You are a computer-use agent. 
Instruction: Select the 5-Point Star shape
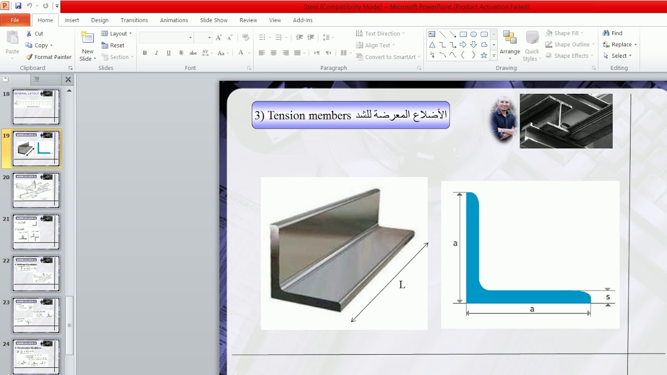click(484, 55)
